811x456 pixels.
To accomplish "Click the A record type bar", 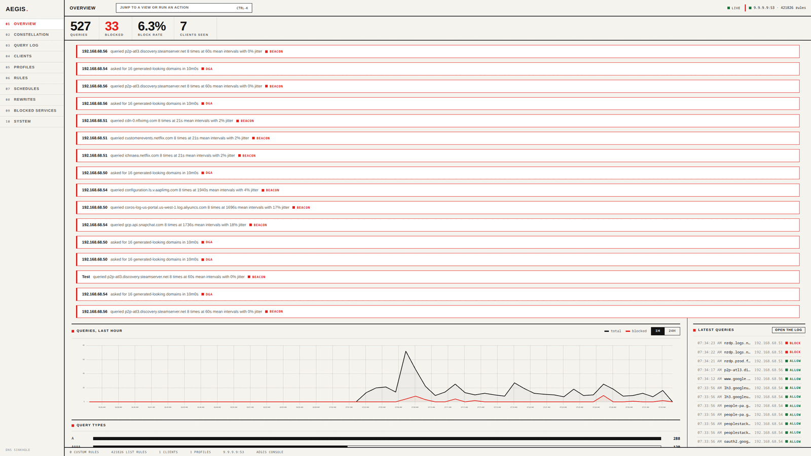I will pyautogui.click(x=377, y=439).
